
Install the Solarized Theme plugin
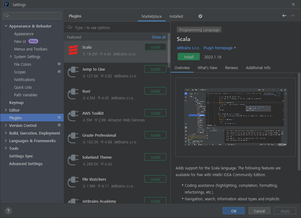point(155,157)
